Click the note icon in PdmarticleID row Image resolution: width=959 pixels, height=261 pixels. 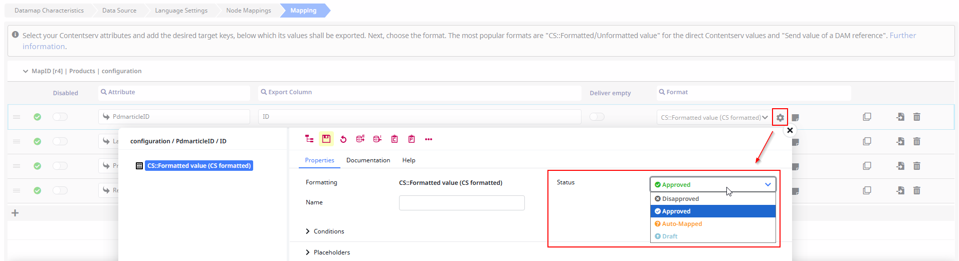tap(795, 118)
